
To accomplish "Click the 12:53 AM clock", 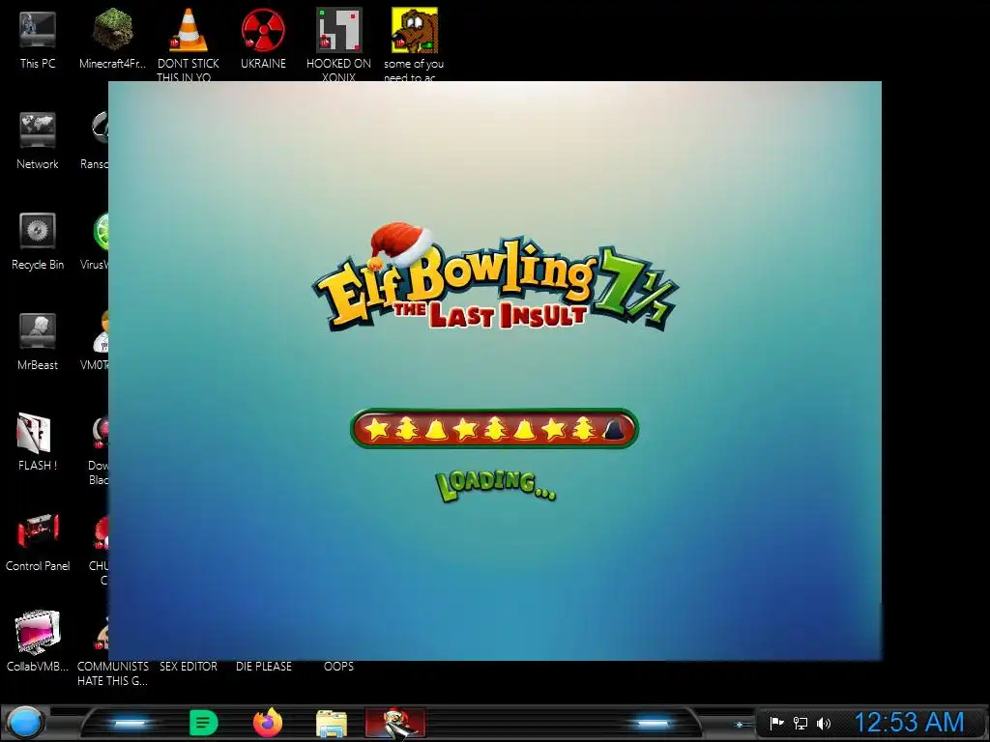I will [909, 723].
